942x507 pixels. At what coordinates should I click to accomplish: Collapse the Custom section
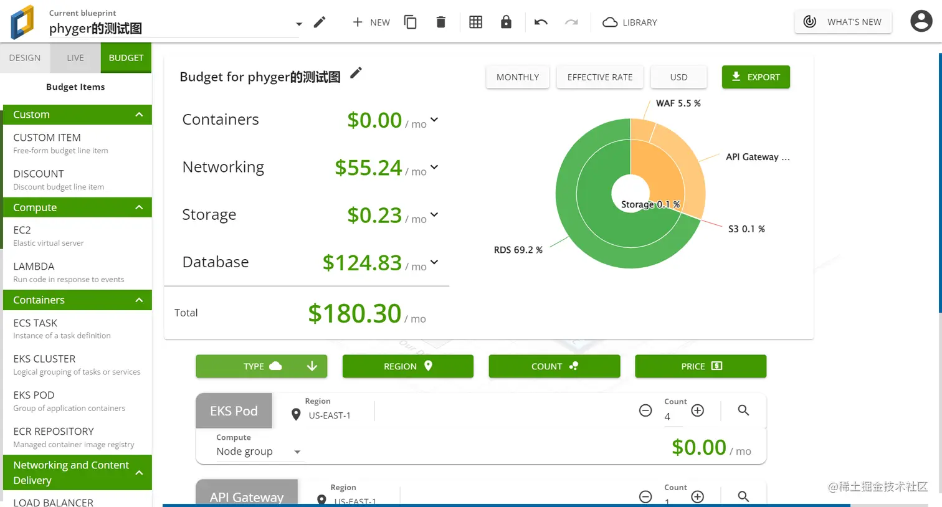coord(77,115)
